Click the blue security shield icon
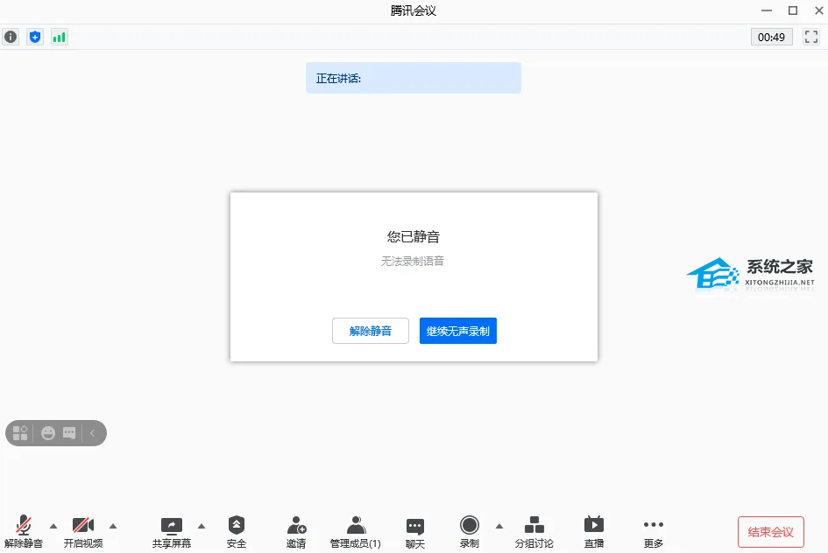The image size is (828, 553). coord(35,37)
